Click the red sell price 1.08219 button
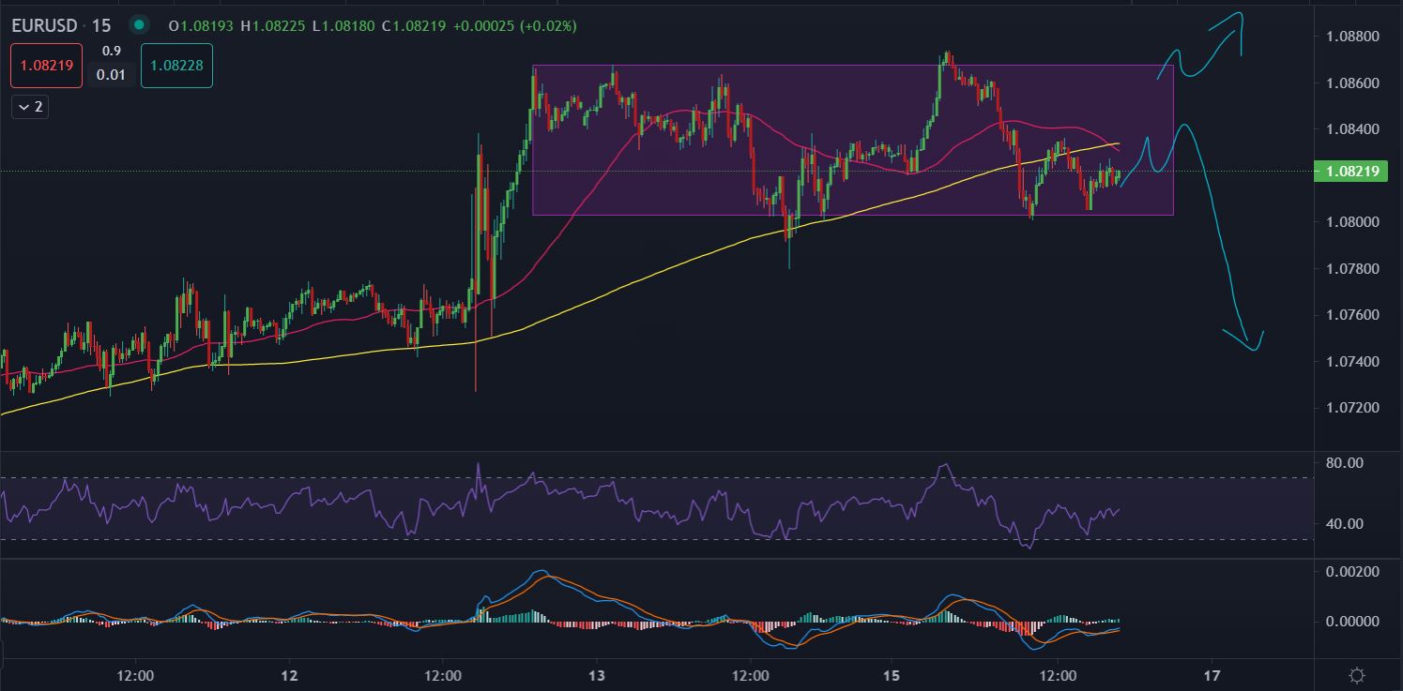The width and height of the screenshot is (1403, 691). 45,67
